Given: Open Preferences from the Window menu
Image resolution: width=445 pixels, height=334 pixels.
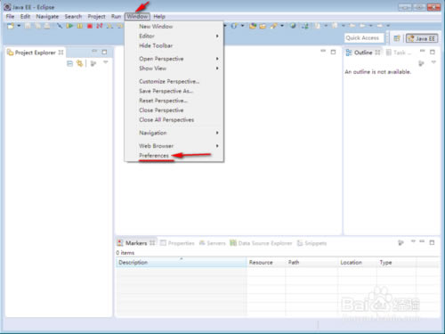Looking at the screenshot, I should 174,155.
